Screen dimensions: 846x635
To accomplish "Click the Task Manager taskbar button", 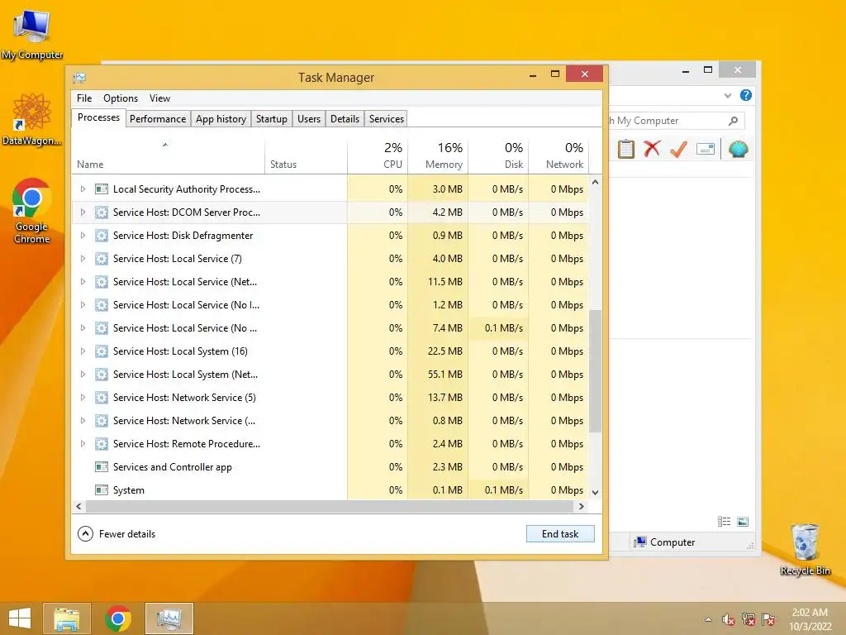I will tap(169, 618).
